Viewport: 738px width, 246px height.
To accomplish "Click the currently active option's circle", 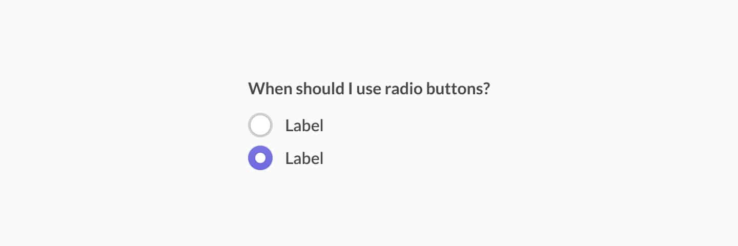I will [x=260, y=158].
